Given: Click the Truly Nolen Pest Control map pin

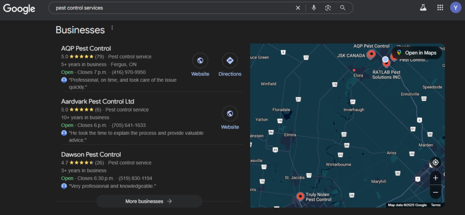Looking at the screenshot, I should click(301, 196).
